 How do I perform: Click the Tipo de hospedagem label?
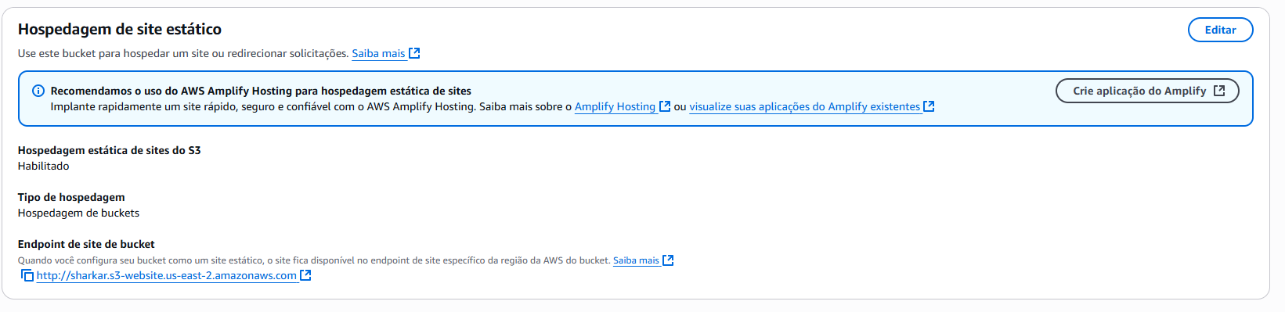pos(71,197)
